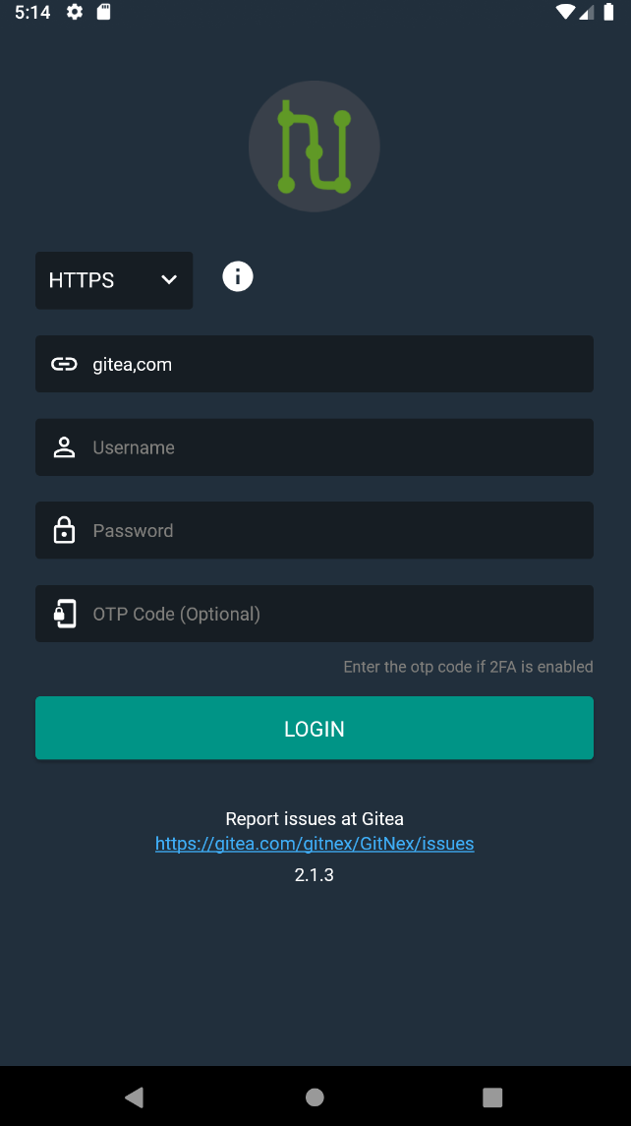
Task: Tap the 2.1.3 version number text
Action: (x=315, y=874)
